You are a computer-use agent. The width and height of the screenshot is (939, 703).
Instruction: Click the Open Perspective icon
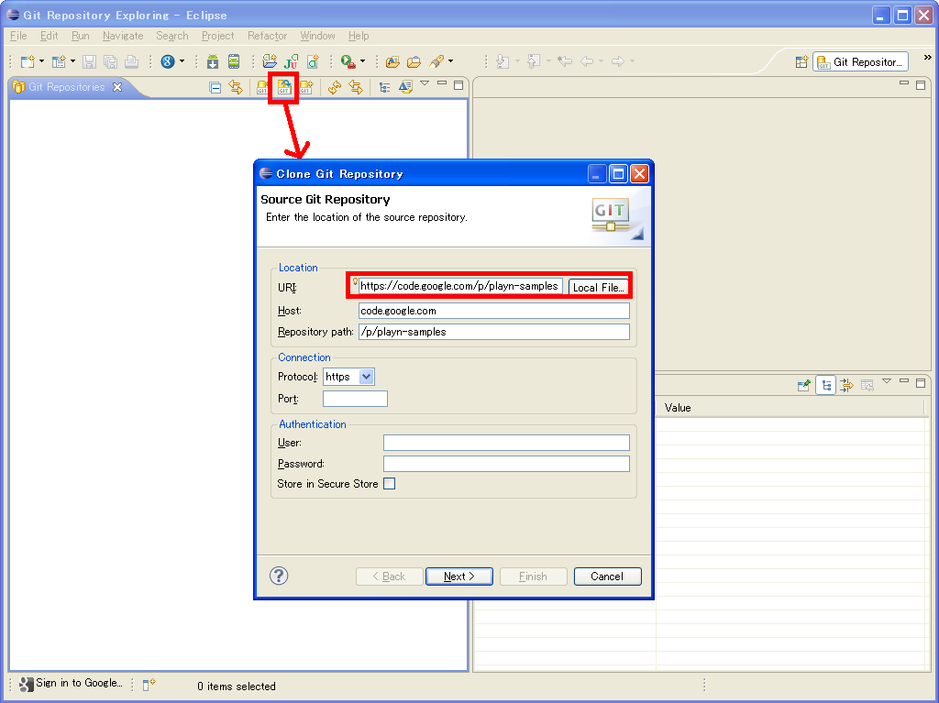(801, 61)
